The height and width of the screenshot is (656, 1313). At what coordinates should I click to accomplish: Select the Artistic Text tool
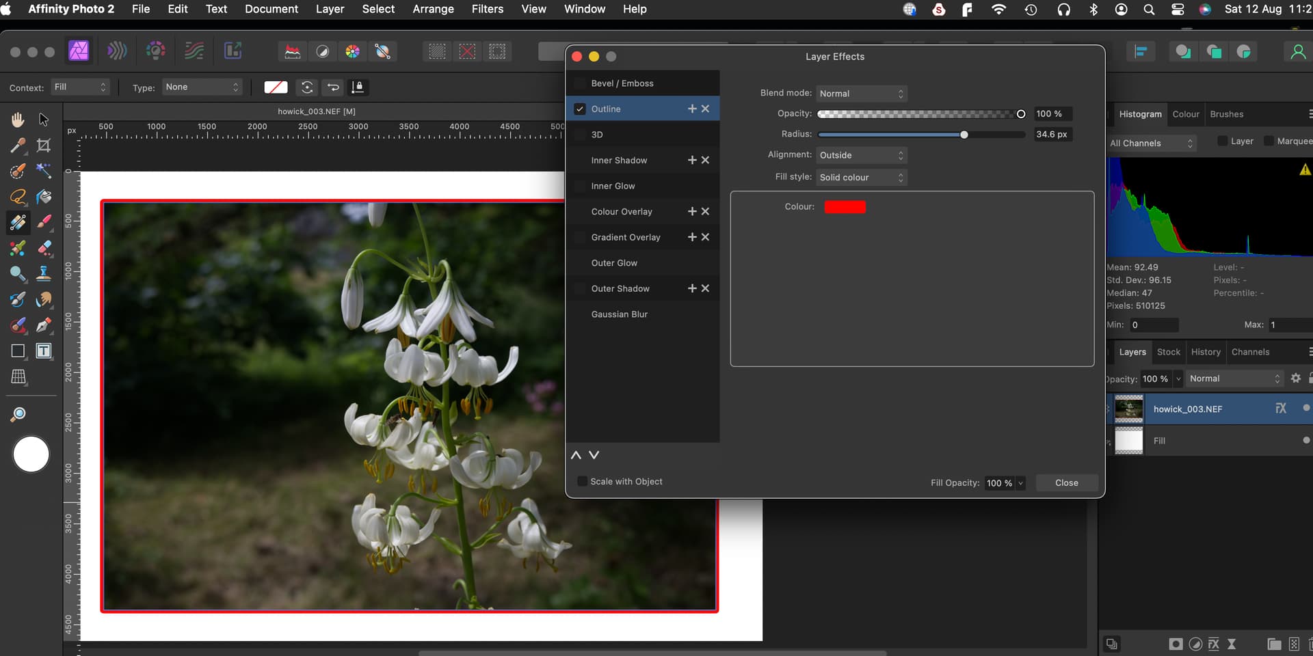point(44,351)
